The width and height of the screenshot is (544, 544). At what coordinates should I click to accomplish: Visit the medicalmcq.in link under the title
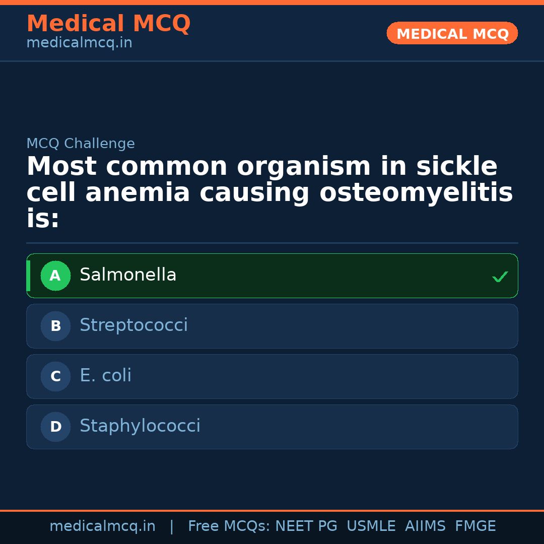pyautogui.click(x=79, y=43)
